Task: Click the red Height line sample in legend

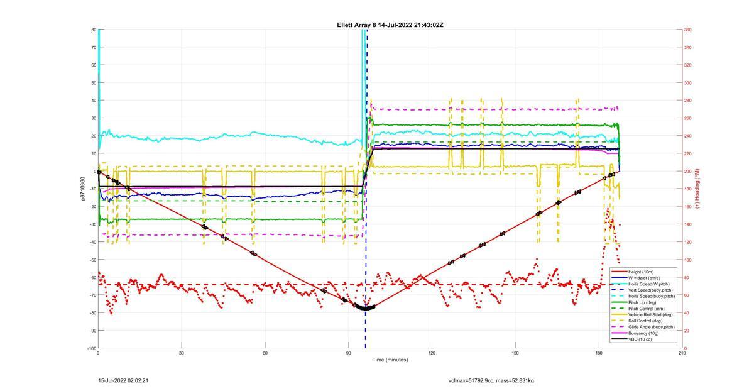Action: pyautogui.click(x=619, y=272)
